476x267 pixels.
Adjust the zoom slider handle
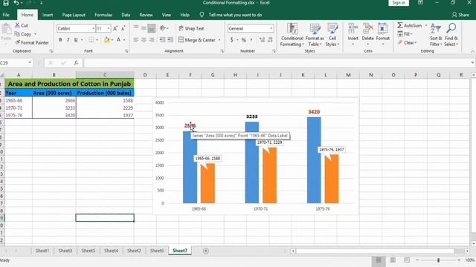click(438, 260)
